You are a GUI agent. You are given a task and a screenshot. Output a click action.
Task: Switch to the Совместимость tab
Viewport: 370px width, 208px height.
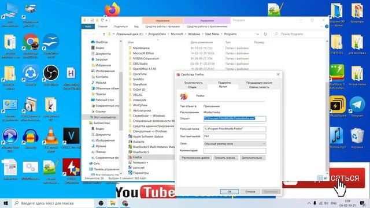pyautogui.click(x=259, y=87)
